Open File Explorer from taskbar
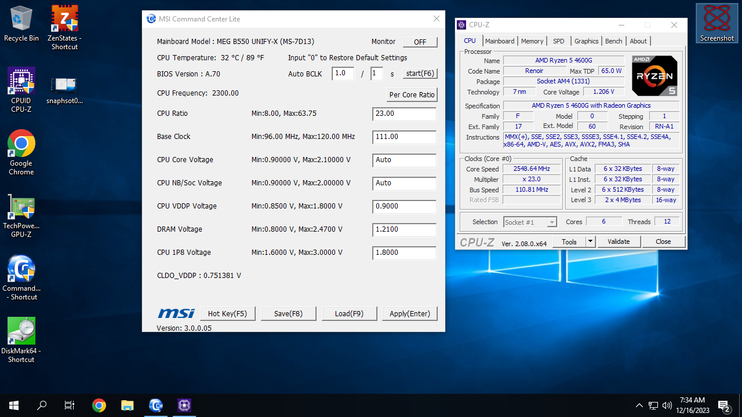This screenshot has width=742, height=417. tap(128, 405)
